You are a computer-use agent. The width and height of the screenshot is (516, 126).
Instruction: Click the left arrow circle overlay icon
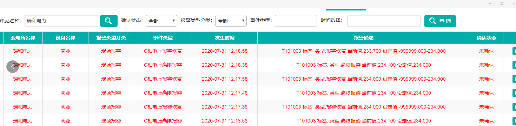tap(13, 66)
